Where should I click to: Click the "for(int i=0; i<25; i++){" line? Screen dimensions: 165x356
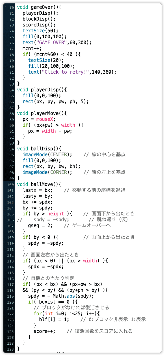pyautogui.click(x=67, y=313)
